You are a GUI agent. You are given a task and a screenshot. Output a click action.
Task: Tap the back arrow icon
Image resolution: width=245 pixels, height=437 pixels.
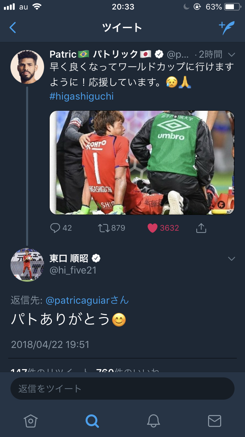(x=13, y=28)
